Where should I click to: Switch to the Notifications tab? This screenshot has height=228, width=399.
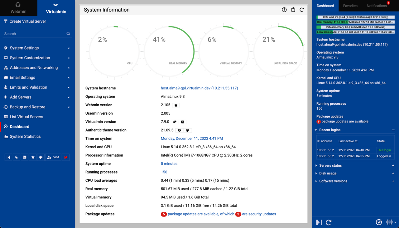pyautogui.click(x=377, y=6)
